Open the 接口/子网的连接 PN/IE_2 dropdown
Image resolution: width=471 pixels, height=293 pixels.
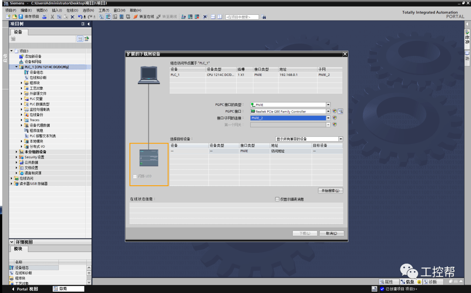coord(328,118)
